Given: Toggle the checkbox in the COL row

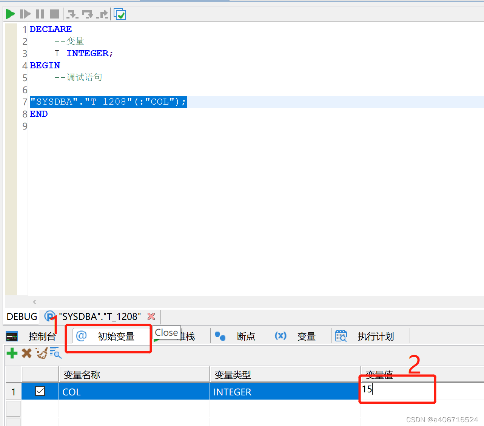Looking at the screenshot, I should tap(40, 391).
